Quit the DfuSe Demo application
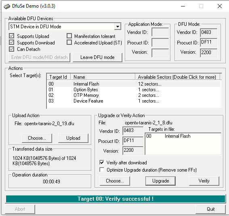Viewport: 229px width, 216px height. (210, 209)
